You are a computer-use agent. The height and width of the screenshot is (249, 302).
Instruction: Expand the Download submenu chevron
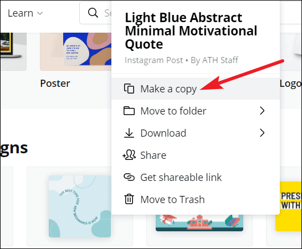click(x=262, y=133)
